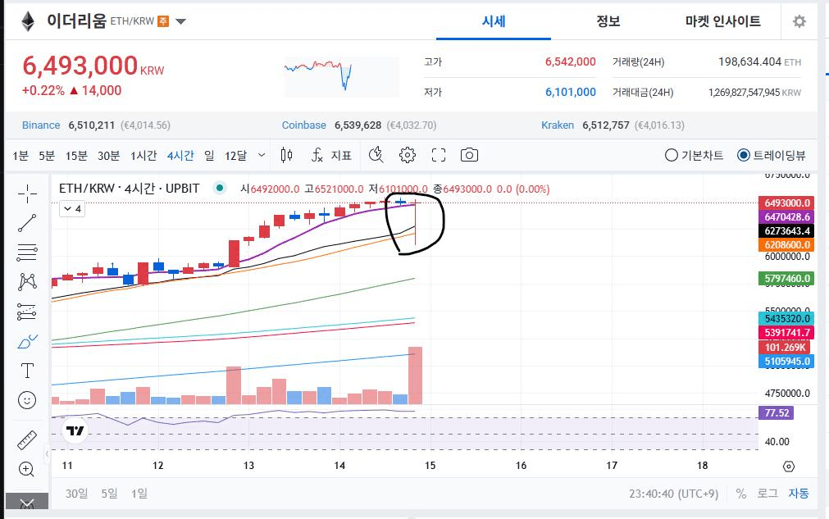The height and width of the screenshot is (519, 829).
Task: Click the ETH/KRW · 4시간 · UPBIT chart title
Action: click(x=129, y=188)
